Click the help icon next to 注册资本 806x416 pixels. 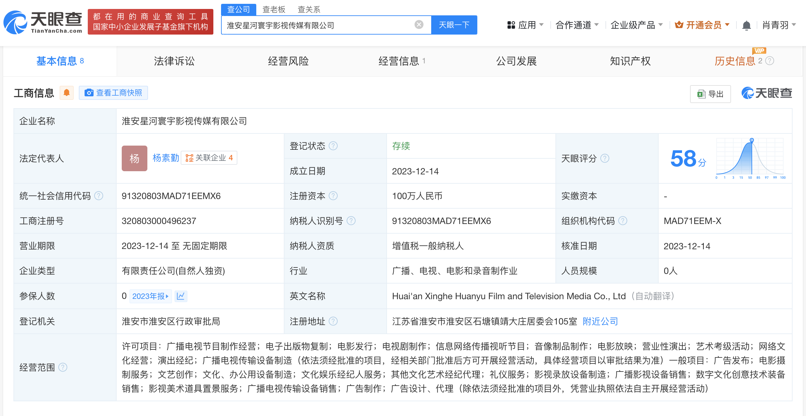pyautogui.click(x=333, y=196)
